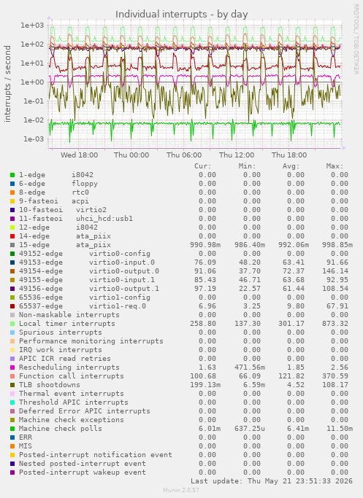Viewport: 363px width, 498px height.
Task: Click the Thu 12:00 time axis label
Action: (237, 155)
